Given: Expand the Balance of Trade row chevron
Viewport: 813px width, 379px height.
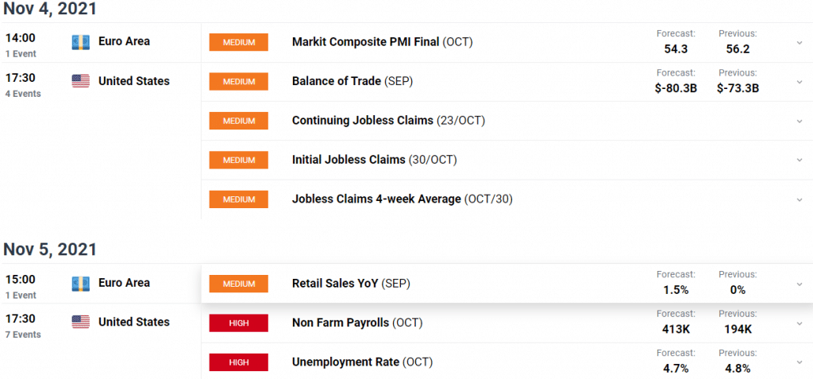Looking at the screenshot, I should point(799,82).
